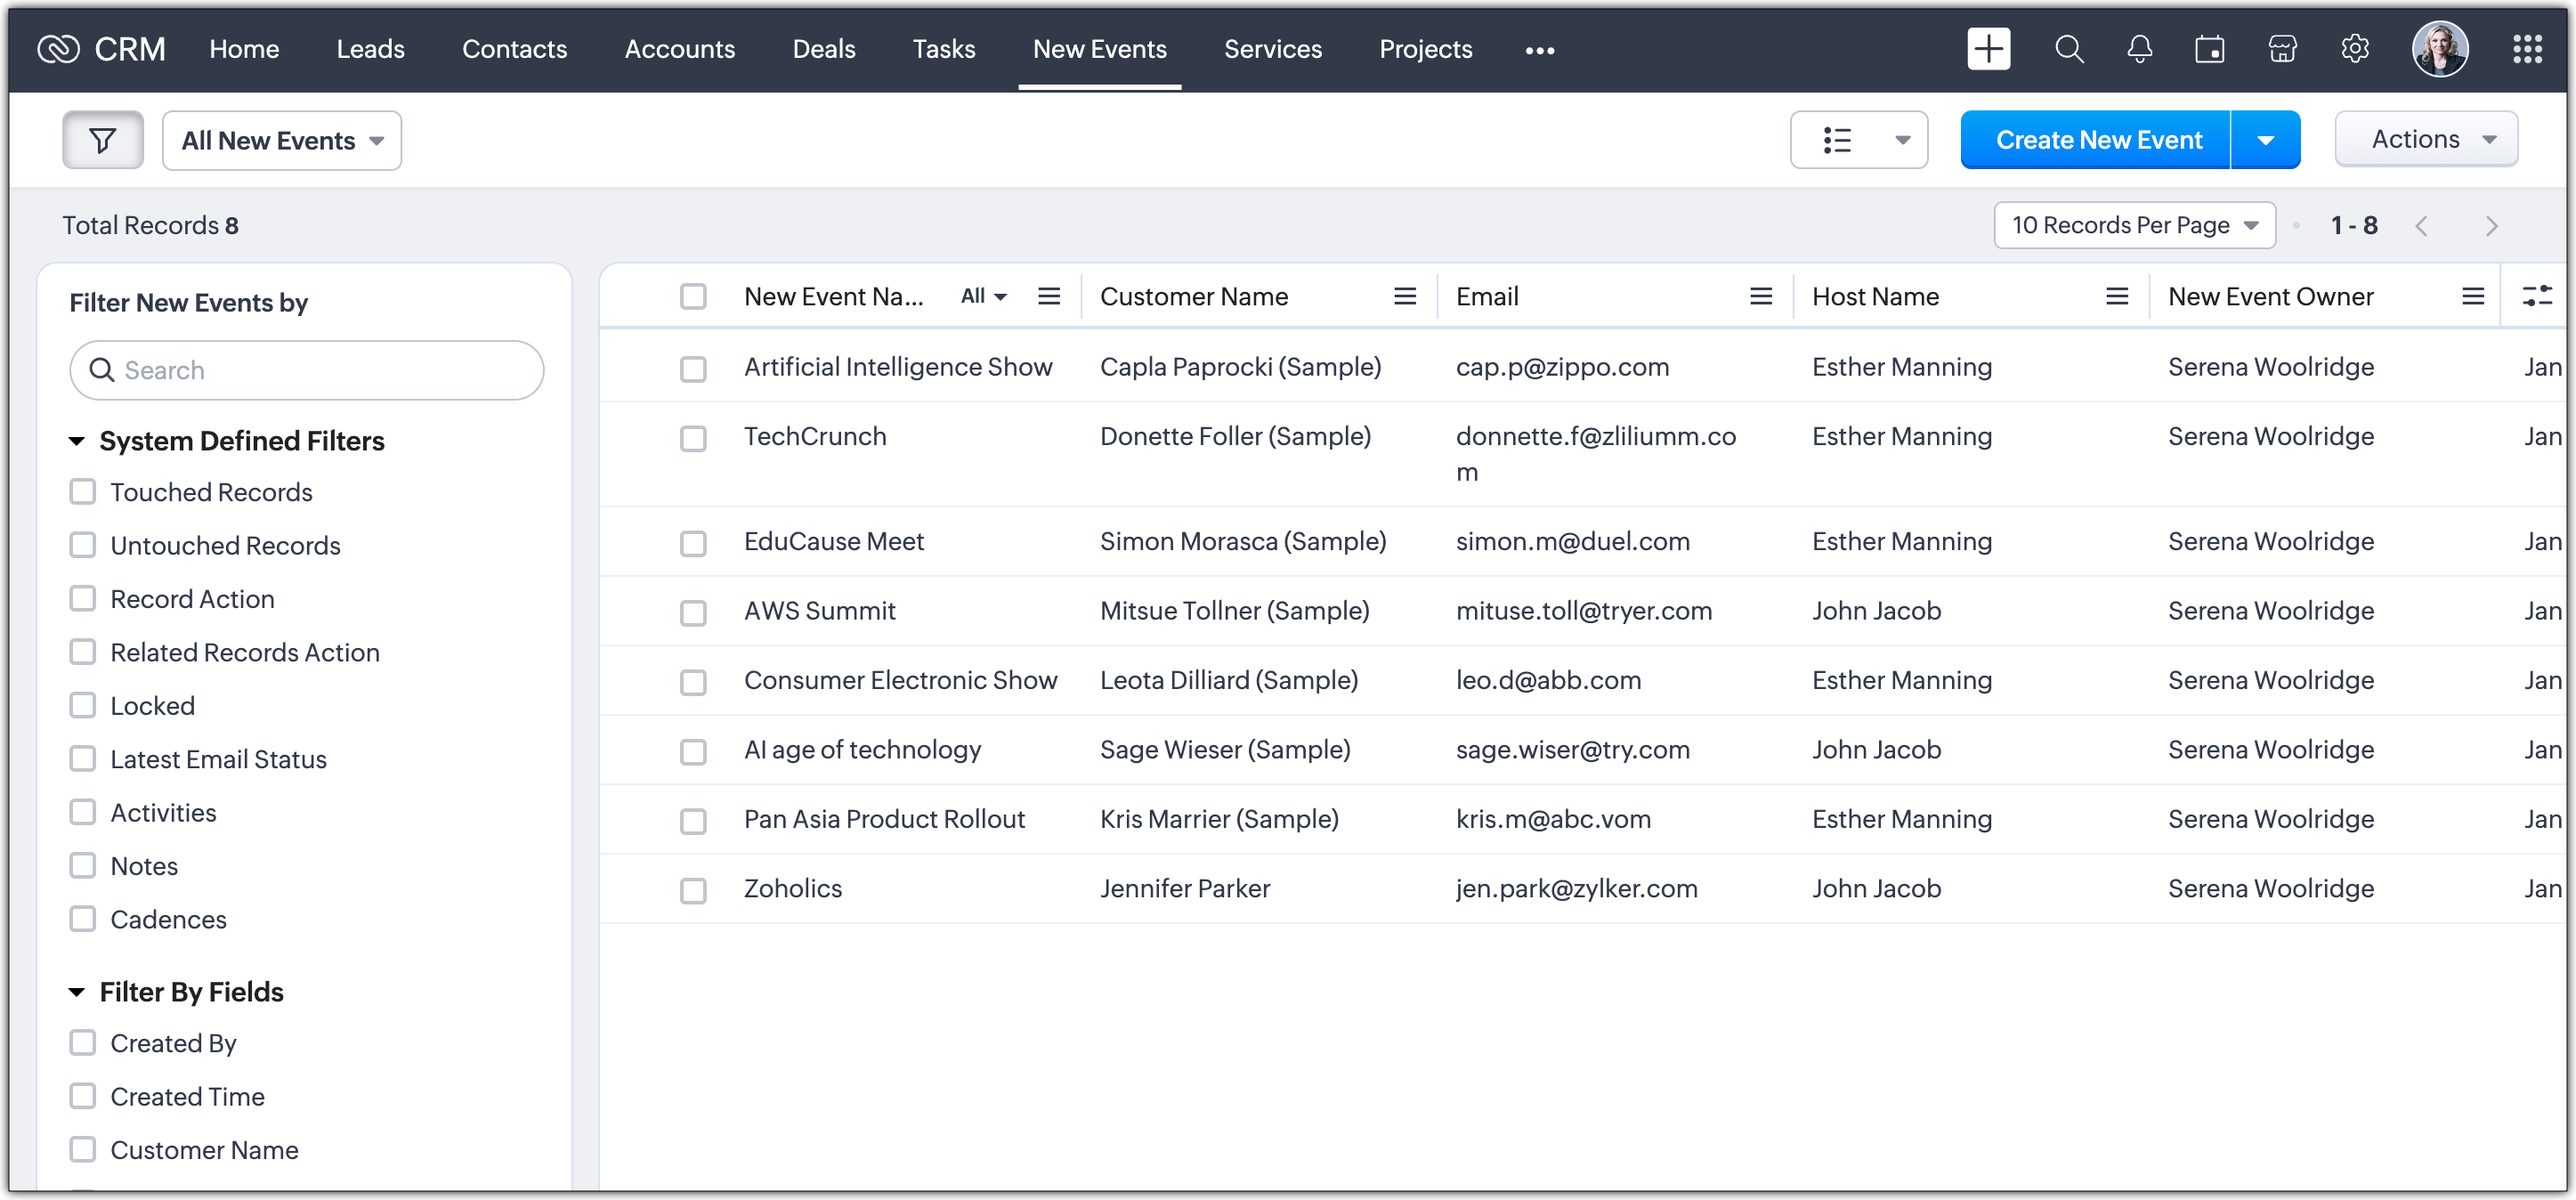Click the manage columns icon
Image resolution: width=2576 pixels, height=1200 pixels.
[x=2537, y=296]
